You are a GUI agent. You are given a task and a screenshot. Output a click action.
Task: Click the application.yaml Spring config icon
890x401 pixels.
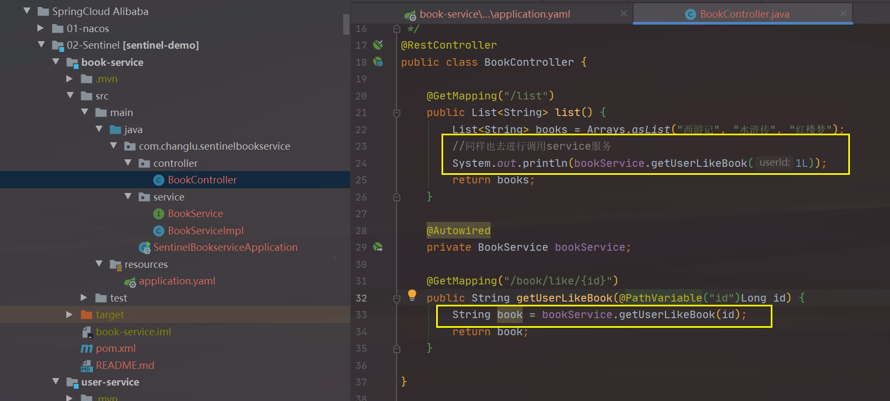pyautogui.click(x=130, y=281)
